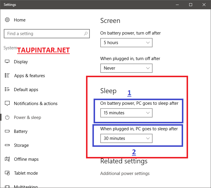Image resolution: width=211 pixels, height=188 pixels.
Task: Click the search magnifier icon
Action: (86, 34)
